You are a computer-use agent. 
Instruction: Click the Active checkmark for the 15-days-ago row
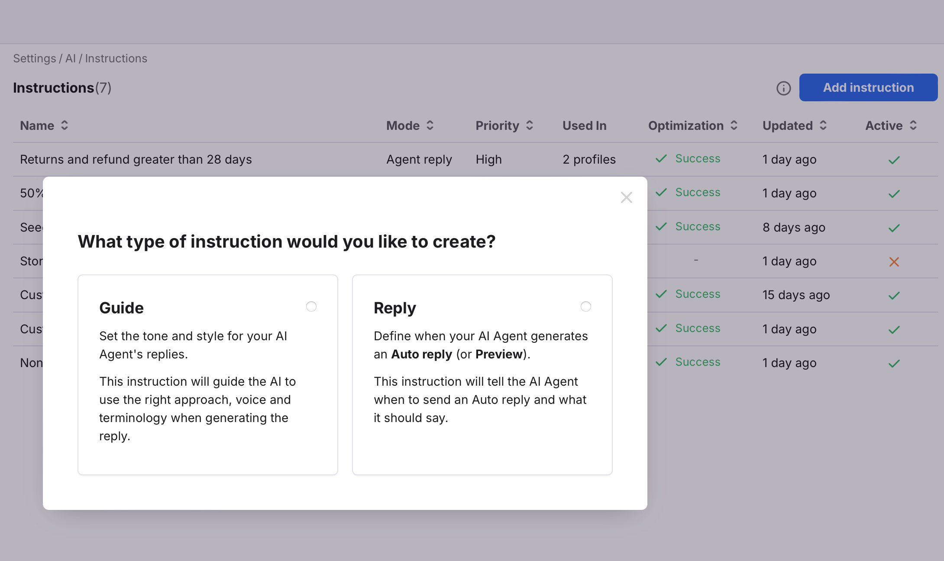[x=893, y=295]
